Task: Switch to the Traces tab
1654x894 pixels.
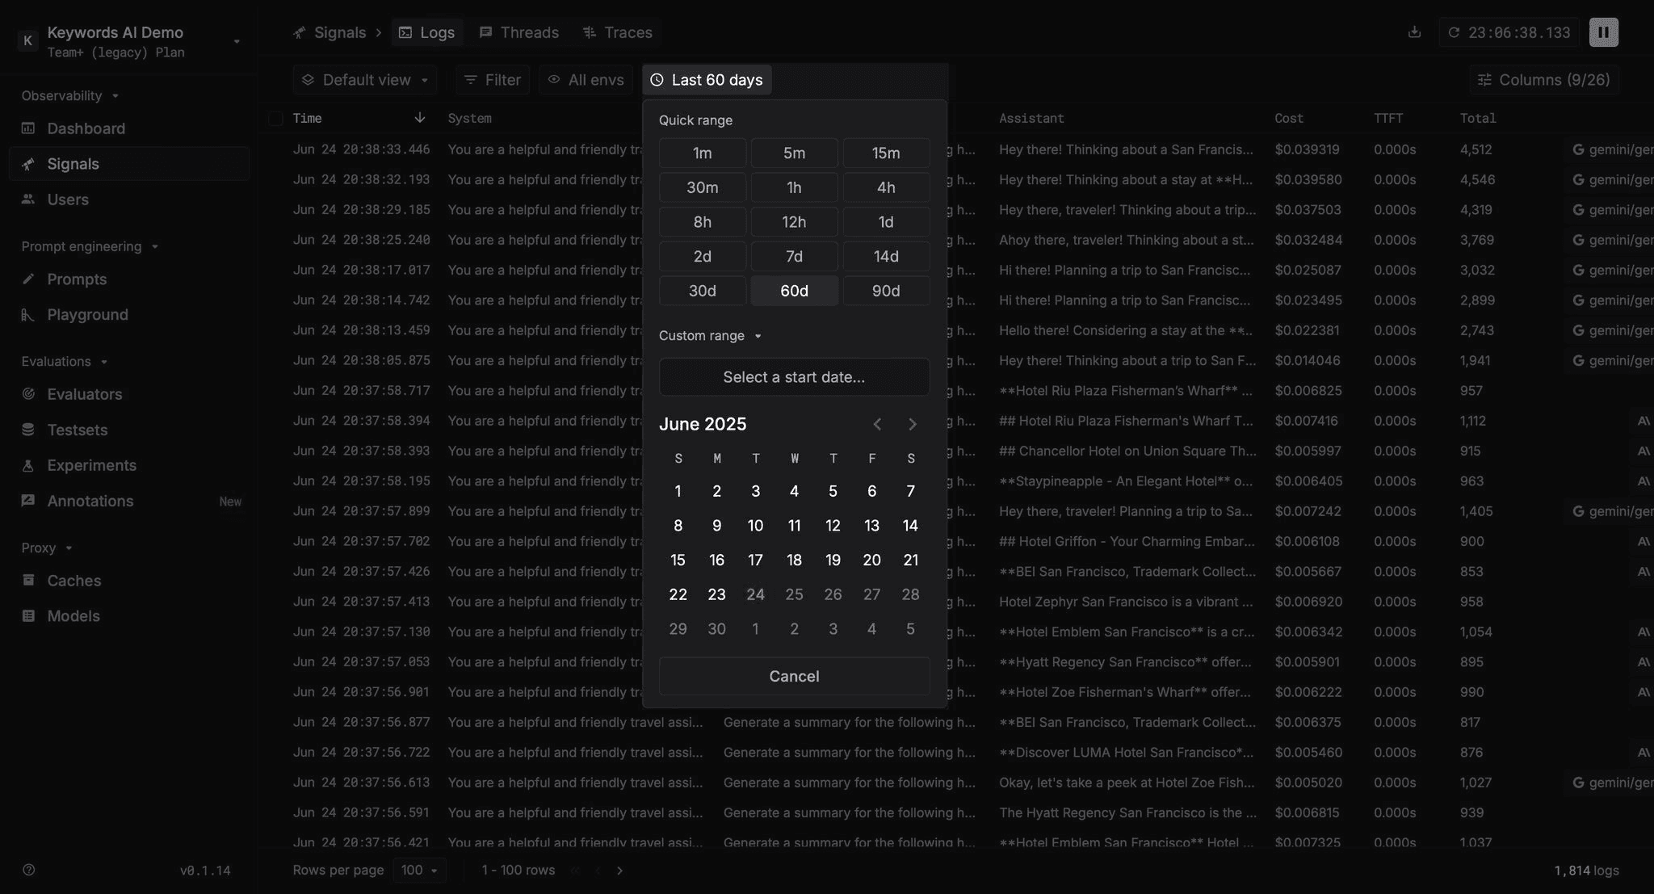Action: pyautogui.click(x=617, y=32)
